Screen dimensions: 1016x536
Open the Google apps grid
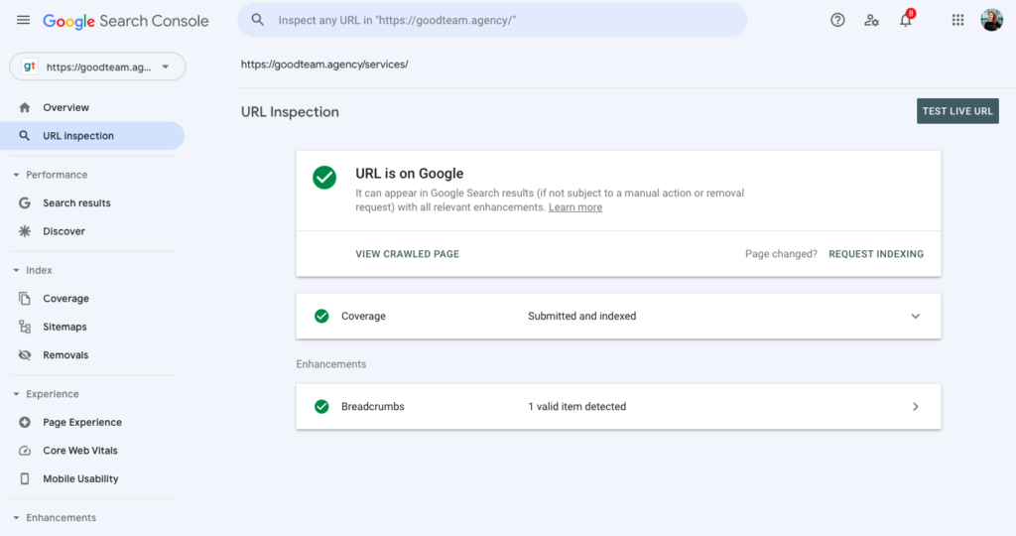957,20
